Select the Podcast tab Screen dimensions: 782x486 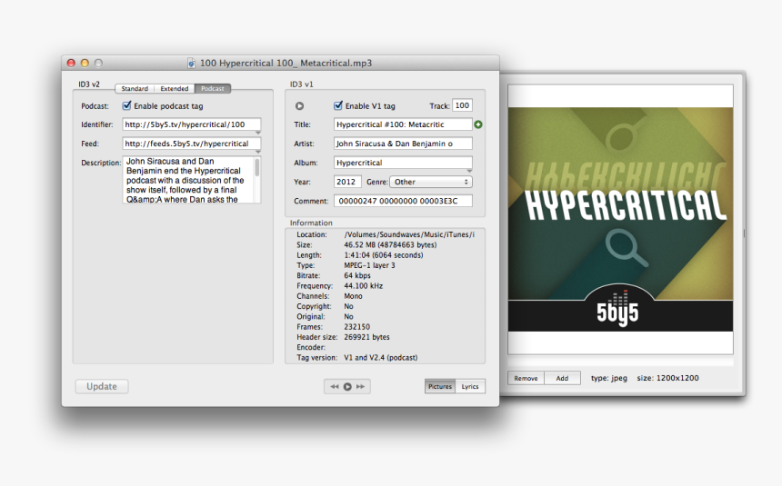tap(213, 89)
